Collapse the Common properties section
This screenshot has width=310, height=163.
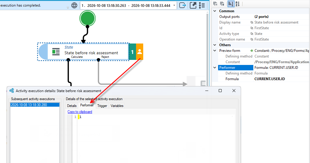pos(215,11)
